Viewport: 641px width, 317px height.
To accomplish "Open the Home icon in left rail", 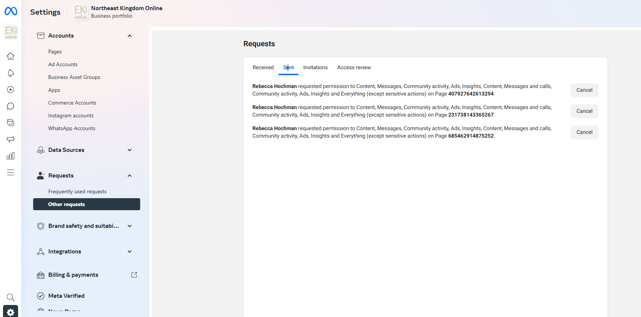I will (x=11, y=56).
